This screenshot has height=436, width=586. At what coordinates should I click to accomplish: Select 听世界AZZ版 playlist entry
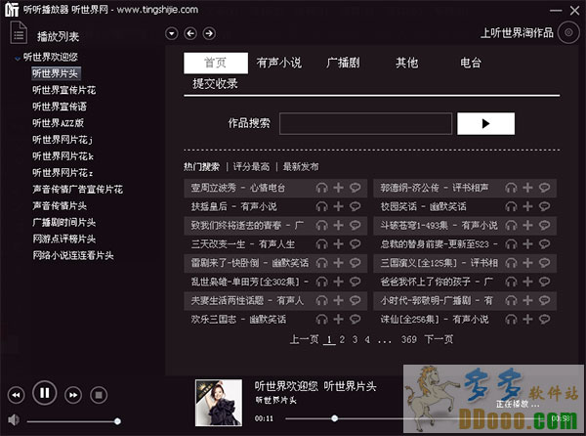[58, 122]
